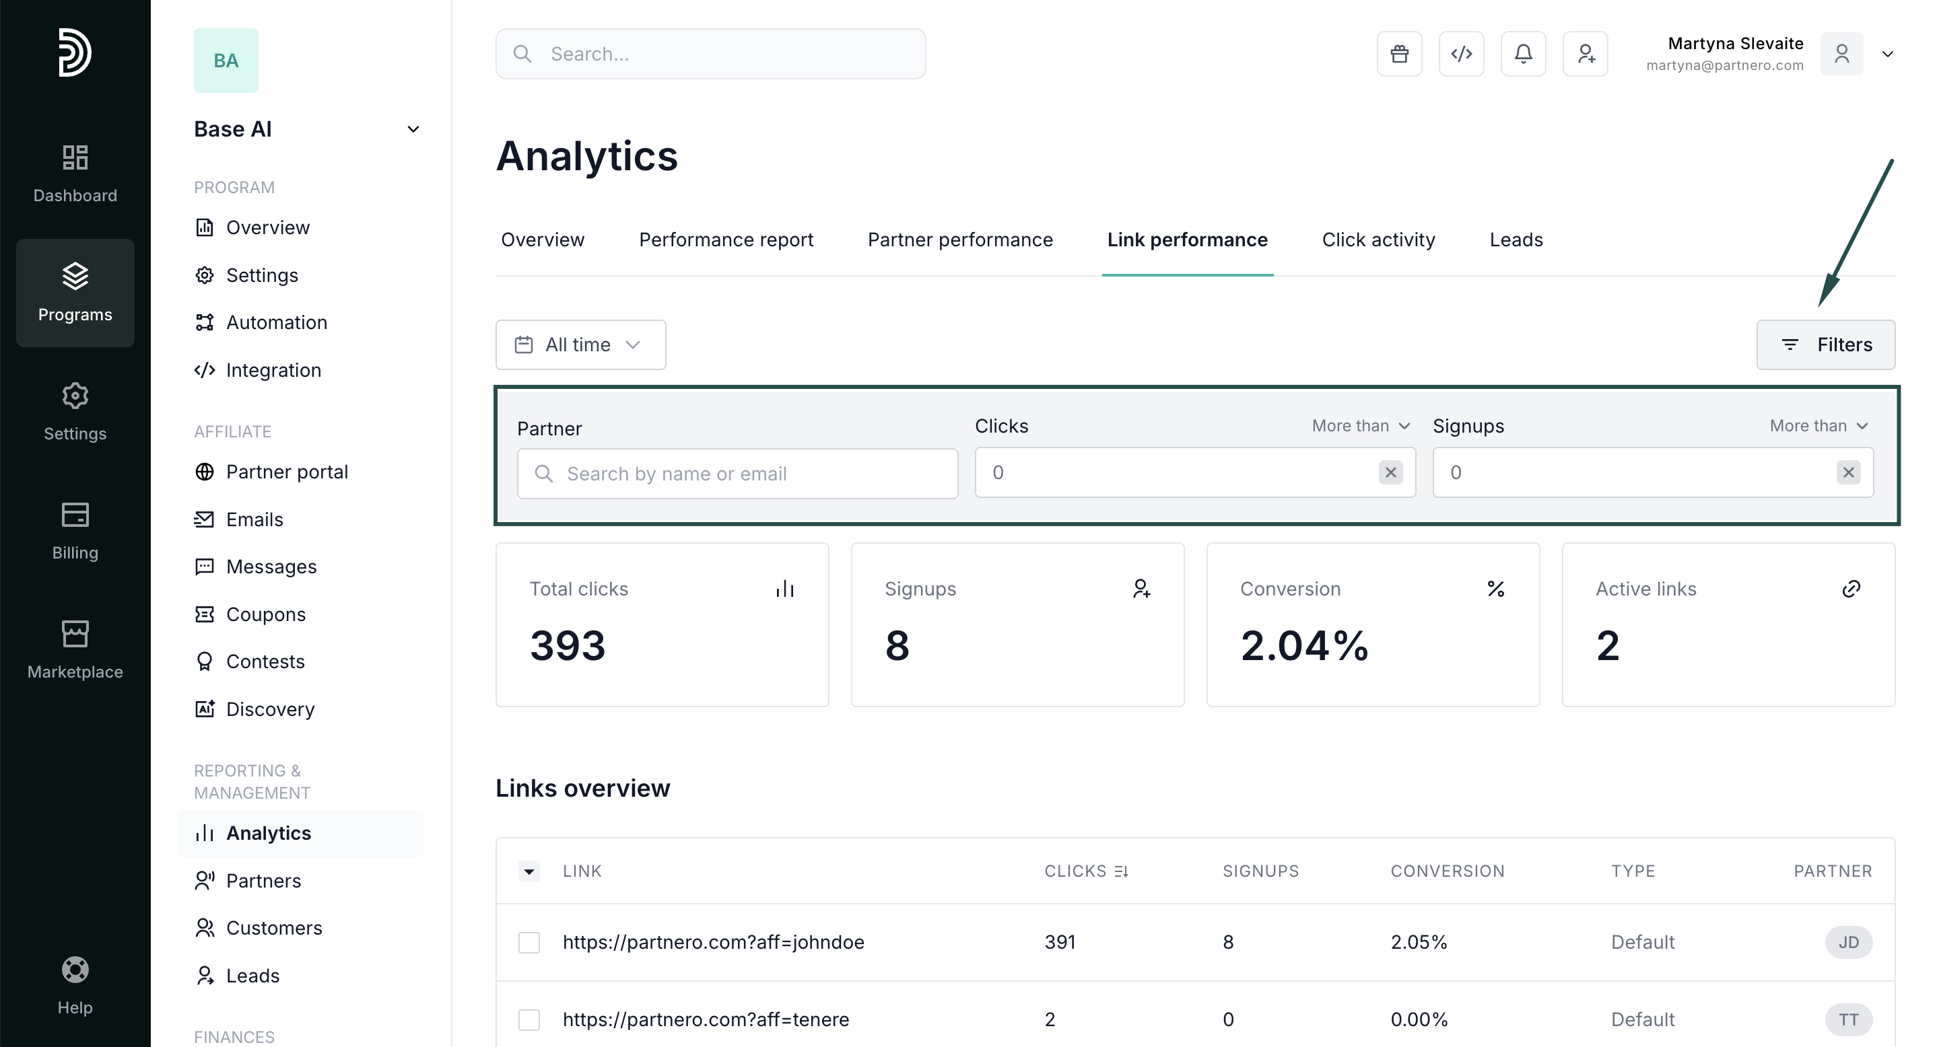1935x1047 pixels.
Task: Expand the All time date range dropdown
Action: coord(580,345)
